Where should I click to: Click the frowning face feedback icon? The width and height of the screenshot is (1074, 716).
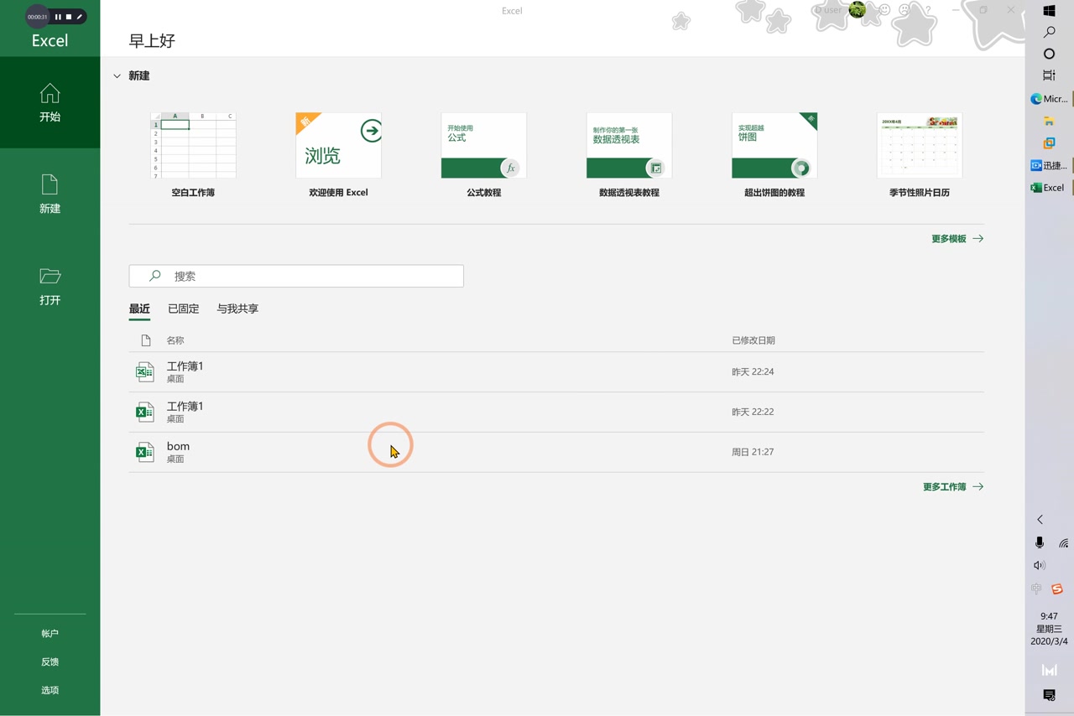pyautogui.click(x=905, y=10)
